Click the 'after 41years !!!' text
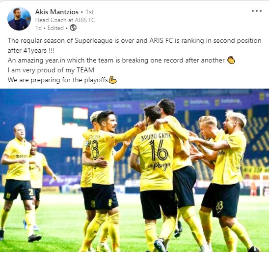The image size is (269, 253). click(x=31, y=51)
